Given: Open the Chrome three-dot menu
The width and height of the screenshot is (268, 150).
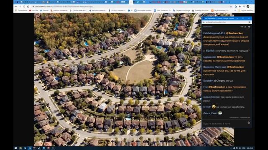Looking at the screenshot, I should click(252, 7).
